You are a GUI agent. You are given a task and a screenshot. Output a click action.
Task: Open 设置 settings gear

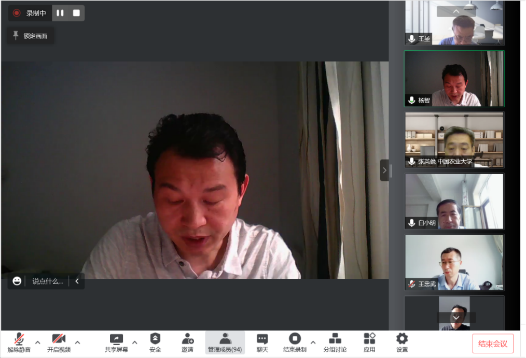click(x=402, y=339)
